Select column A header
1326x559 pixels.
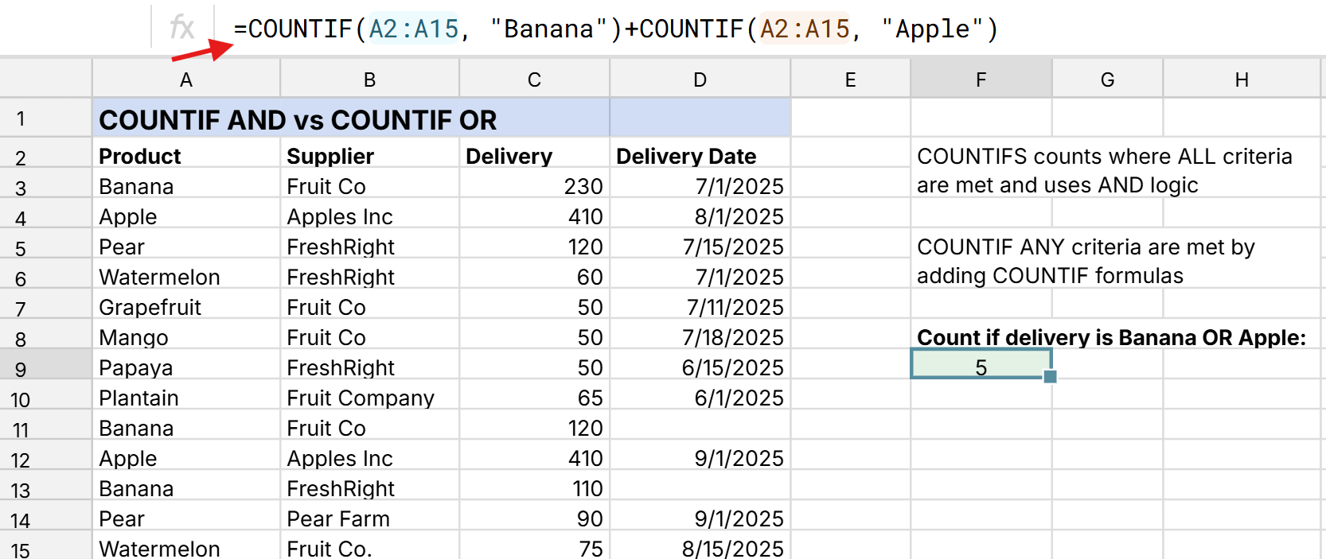(185, 80)
